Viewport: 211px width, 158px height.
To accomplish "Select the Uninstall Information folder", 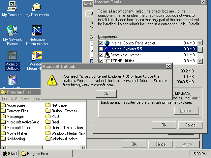I will pos(64,127).
